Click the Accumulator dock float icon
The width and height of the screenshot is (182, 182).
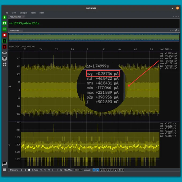tap(176, 17)
